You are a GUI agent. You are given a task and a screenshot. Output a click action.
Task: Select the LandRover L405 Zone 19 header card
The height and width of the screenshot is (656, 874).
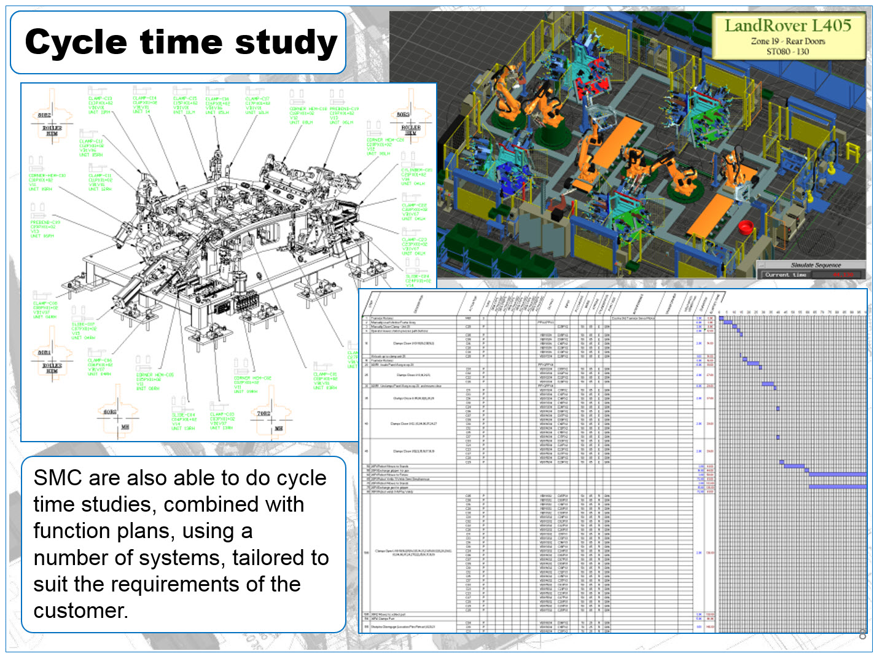tap(790, 37)
